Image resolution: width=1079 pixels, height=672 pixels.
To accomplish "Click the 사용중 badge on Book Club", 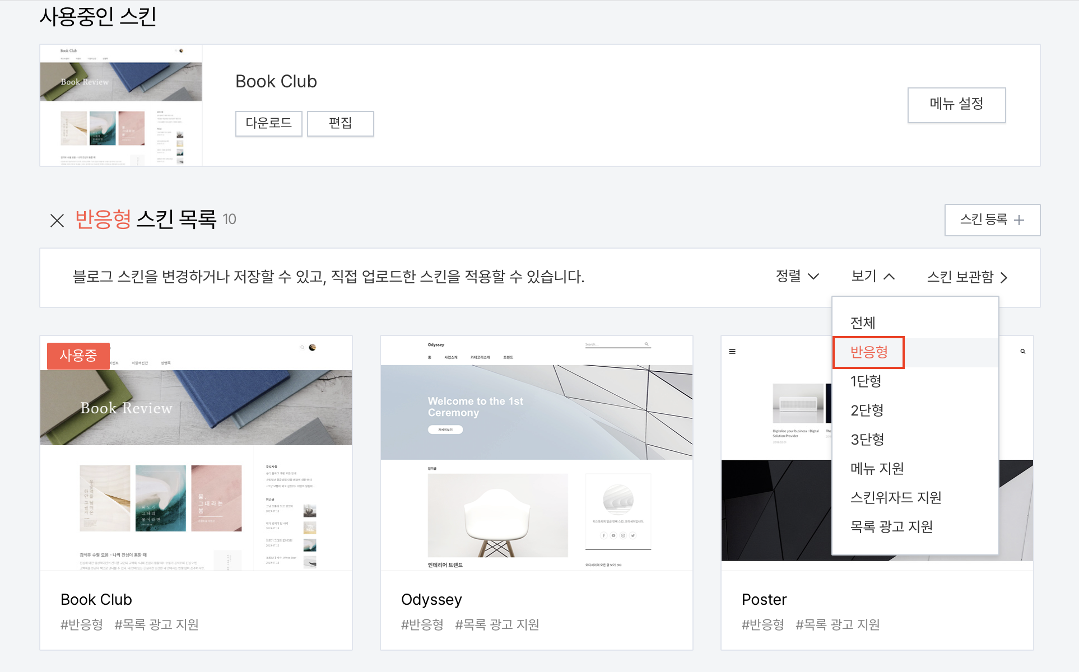I will pyautogui.click(x=78, y=355).
